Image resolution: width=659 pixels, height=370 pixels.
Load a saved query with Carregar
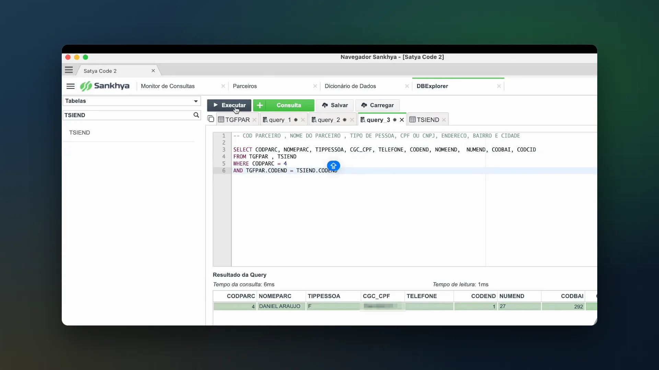tap(377, 105)
